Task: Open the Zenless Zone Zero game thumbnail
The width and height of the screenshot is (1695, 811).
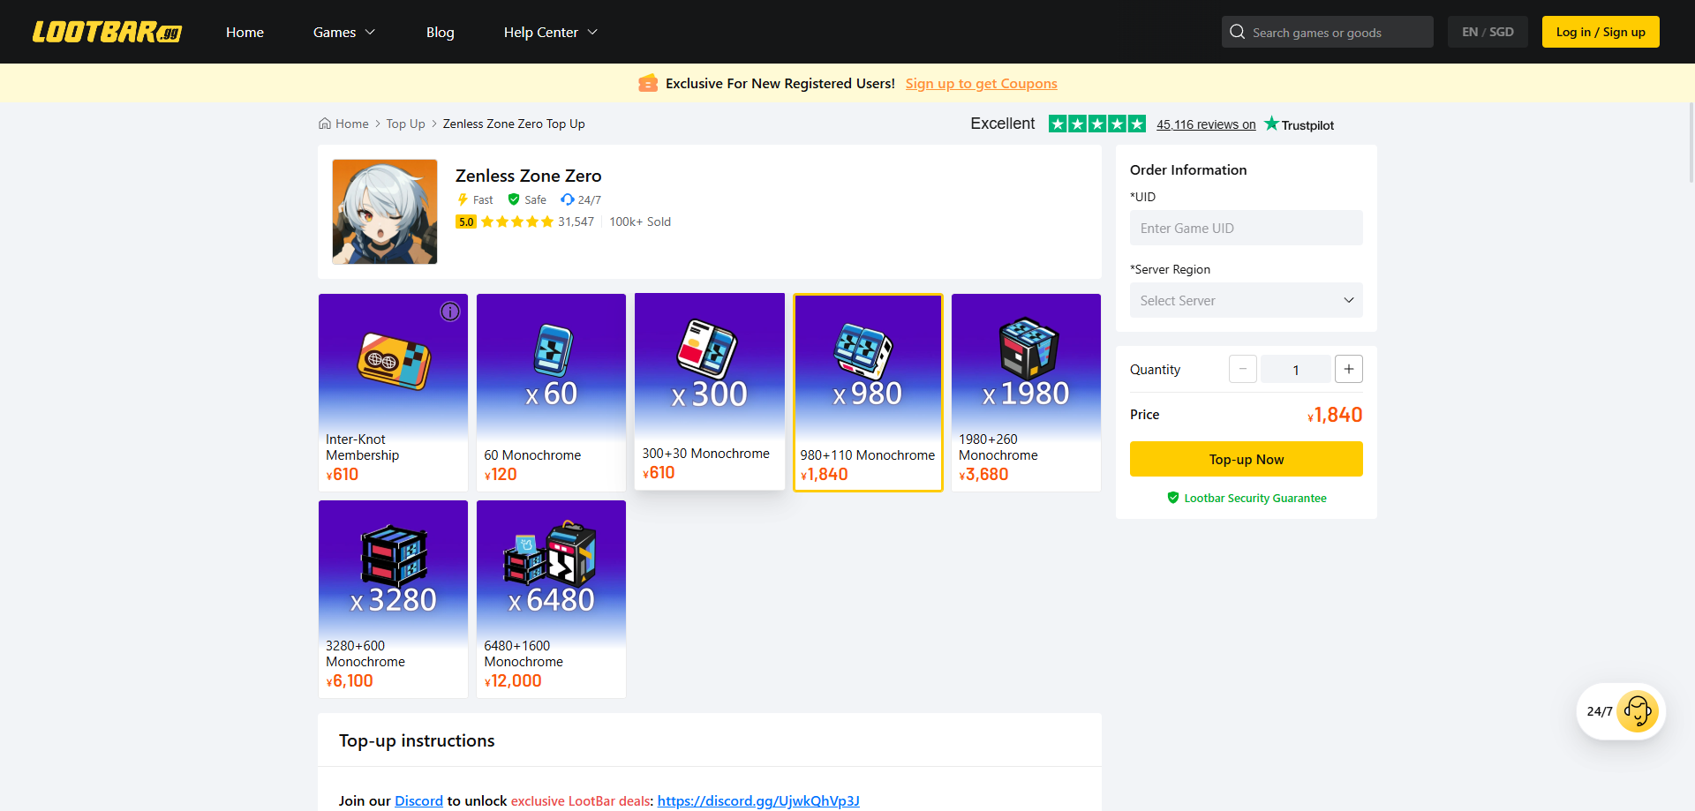Action: [x=385, y=212]
